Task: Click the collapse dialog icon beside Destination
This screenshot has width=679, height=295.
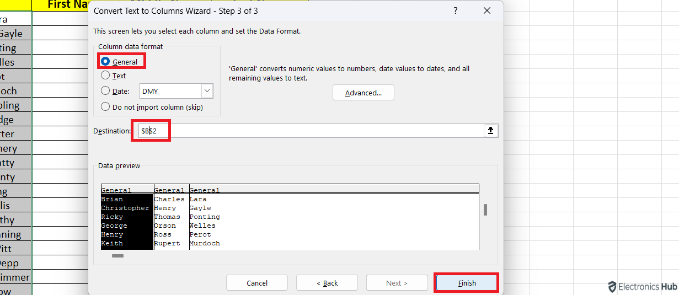Action: tap(490, 131)
